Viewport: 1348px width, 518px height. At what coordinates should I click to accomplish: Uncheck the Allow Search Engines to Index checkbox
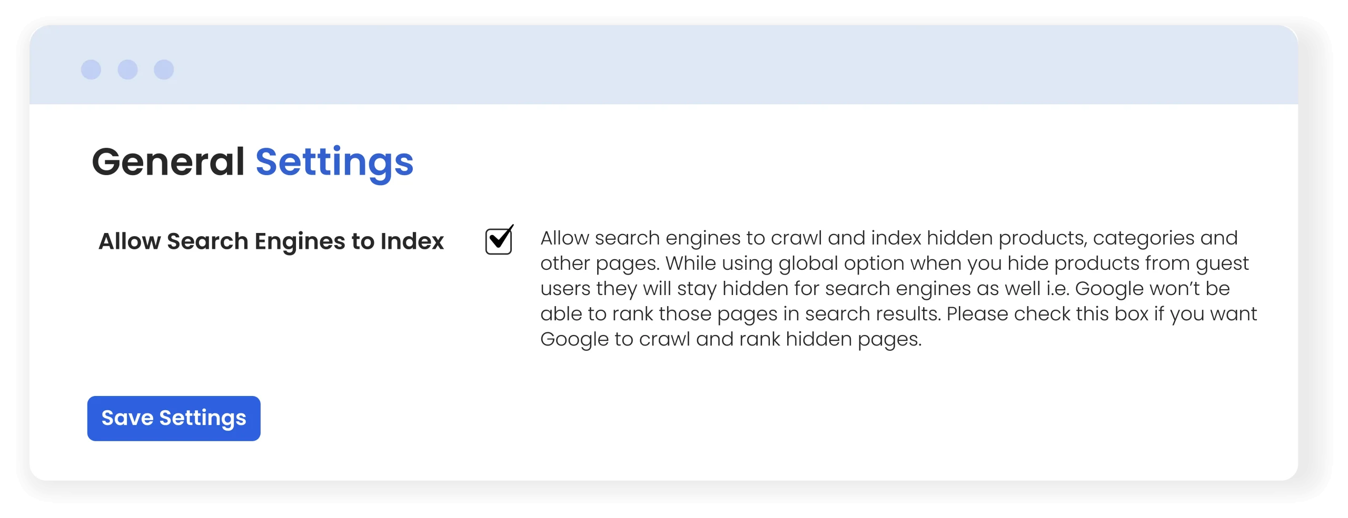pos(498,241)
